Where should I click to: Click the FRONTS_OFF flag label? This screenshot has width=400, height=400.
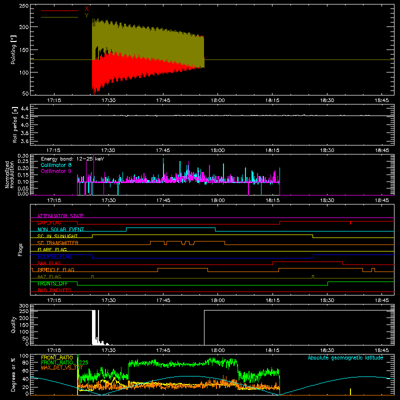[52, 283]
